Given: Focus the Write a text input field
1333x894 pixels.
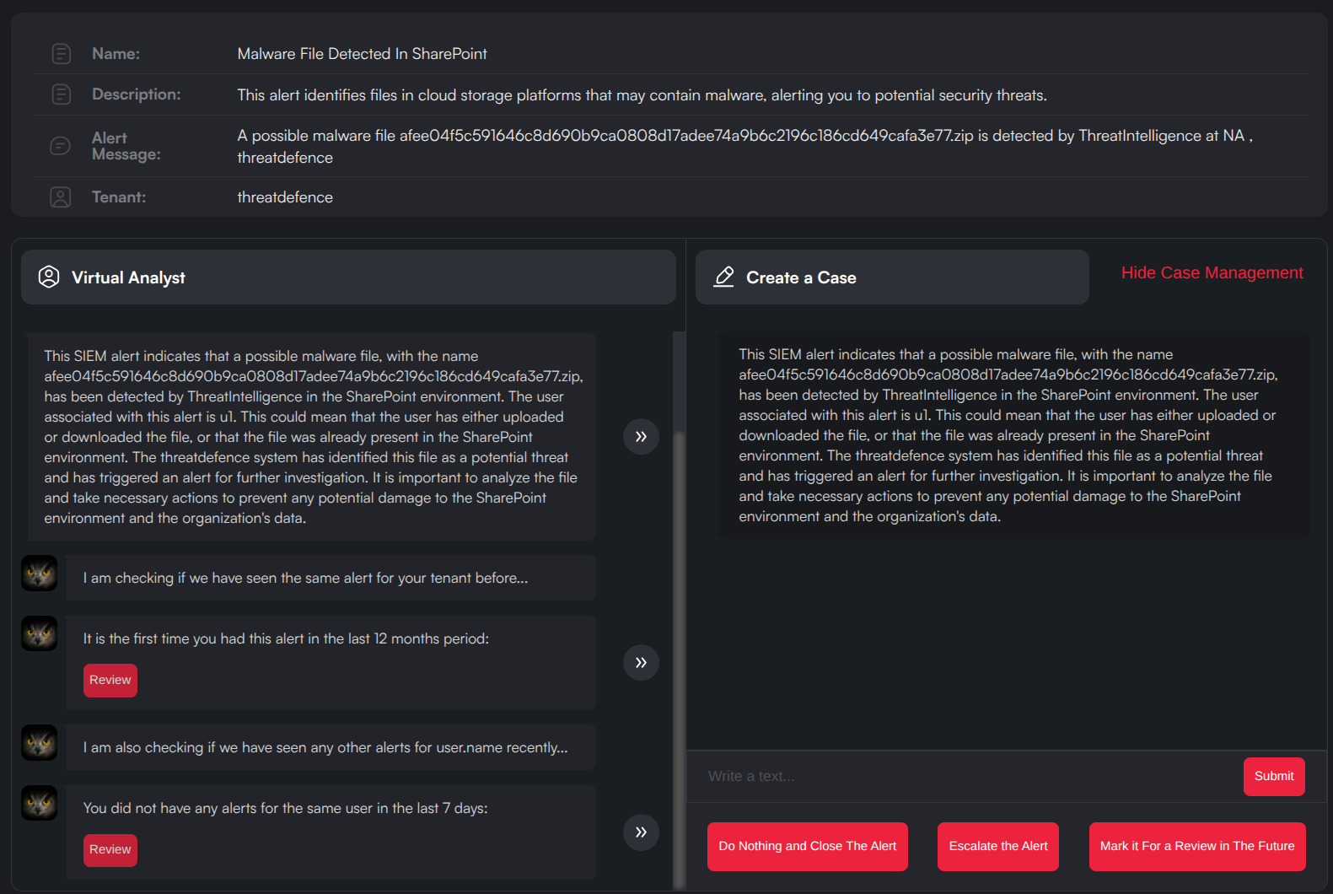Looking at the screenshot, I should (x=961, y=777).
